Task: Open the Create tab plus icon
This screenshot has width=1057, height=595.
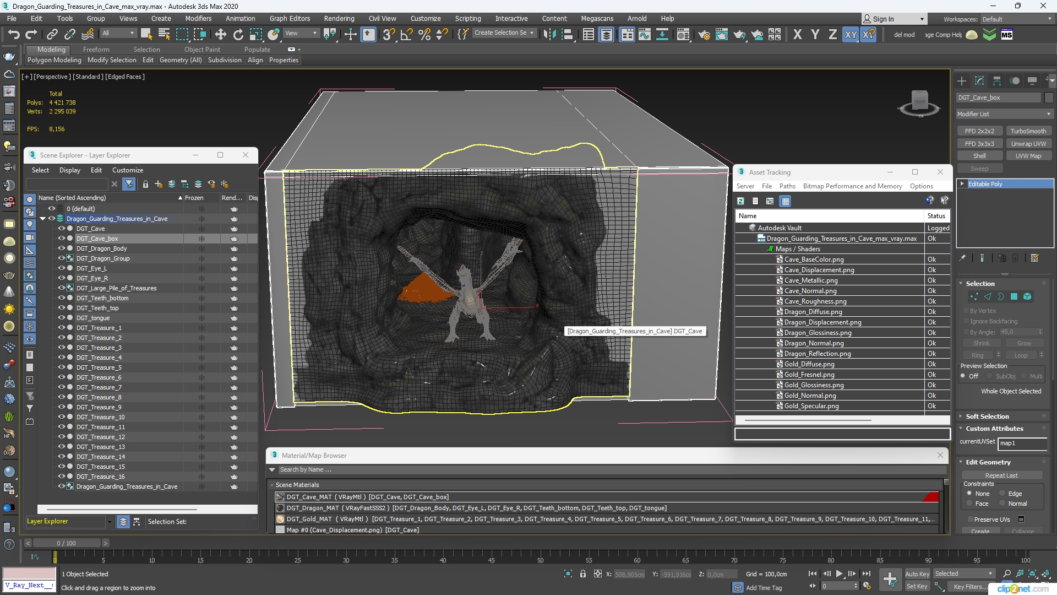Action: (962, 81)
